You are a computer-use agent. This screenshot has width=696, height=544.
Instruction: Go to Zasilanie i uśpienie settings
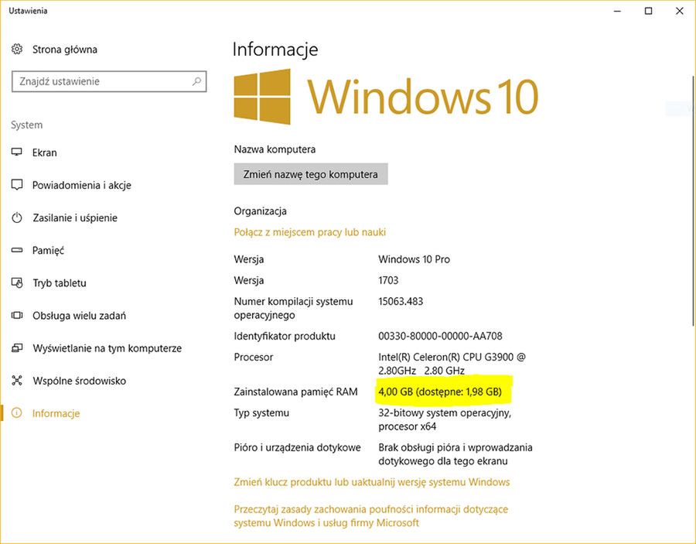click(x=75, y=217)
